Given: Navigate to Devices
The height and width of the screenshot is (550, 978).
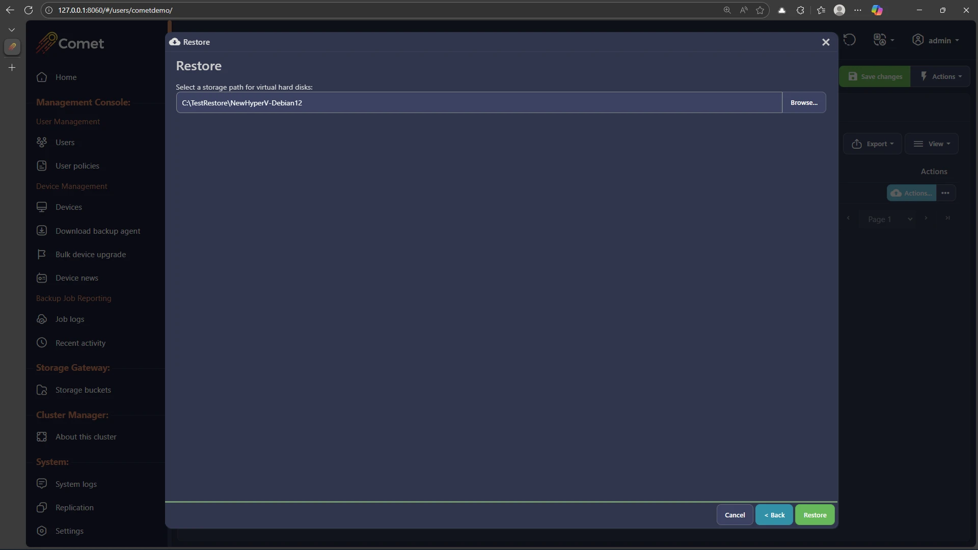Looking at the screenshot, I should click(69, 207).
